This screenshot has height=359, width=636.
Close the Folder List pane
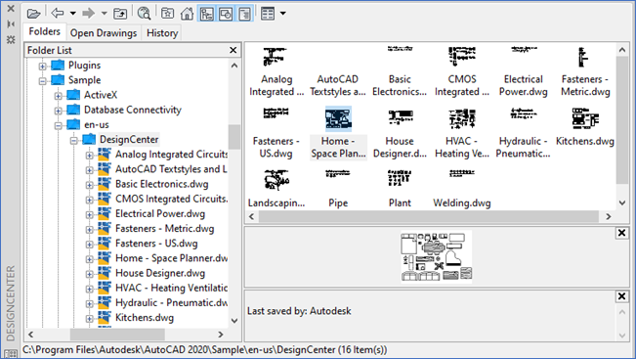(x=233, y=50)
